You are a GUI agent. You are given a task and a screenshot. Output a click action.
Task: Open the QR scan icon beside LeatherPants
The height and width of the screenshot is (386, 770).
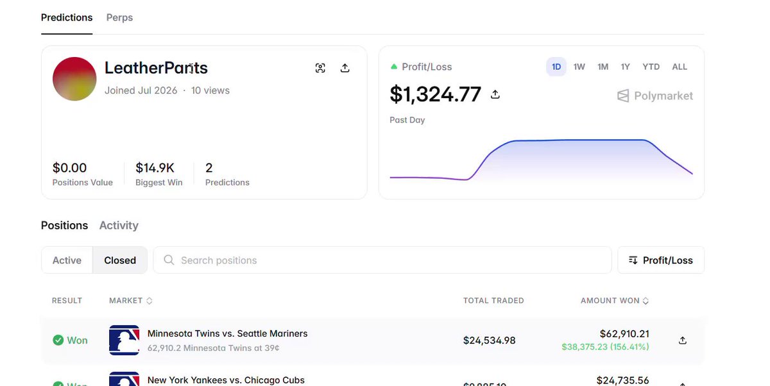[x=320, y=68]
